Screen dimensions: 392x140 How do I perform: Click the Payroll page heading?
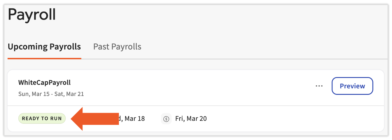click(x=32, y=14)
